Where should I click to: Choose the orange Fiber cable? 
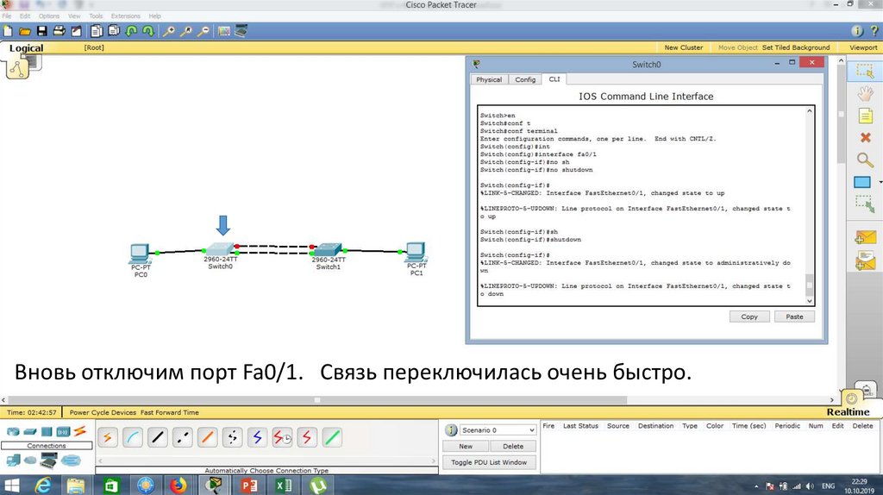click(207, 437)
